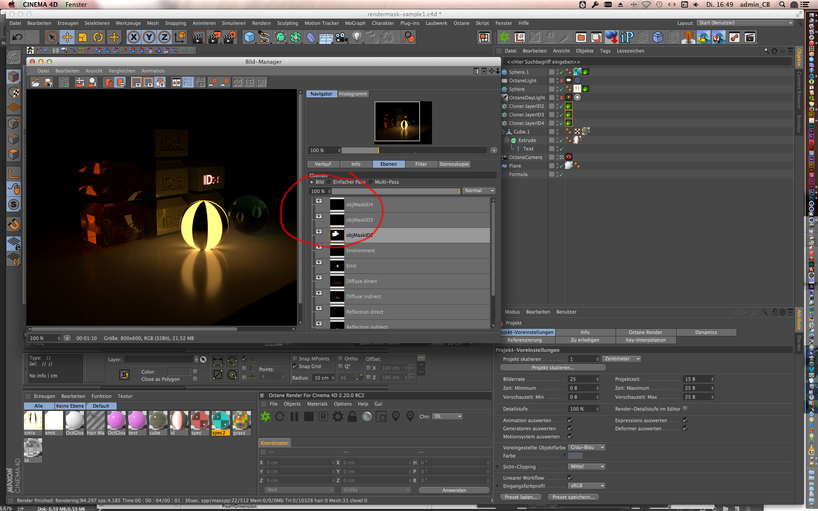Open the MoGraph menu
The width and height of the screenshot is (818, 511).
click(x=355, y=23)
